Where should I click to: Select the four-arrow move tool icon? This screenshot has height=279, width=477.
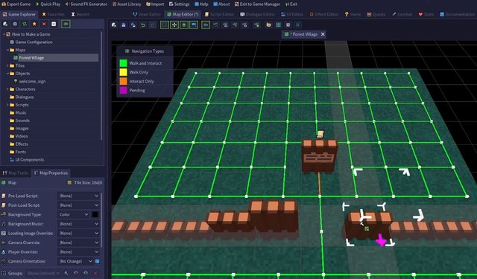point(174,25)
